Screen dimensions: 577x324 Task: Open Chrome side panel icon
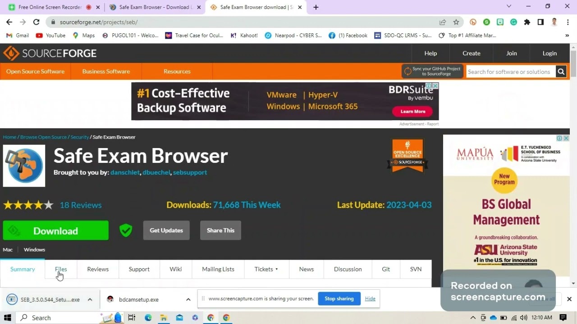(x=540, y=22)
